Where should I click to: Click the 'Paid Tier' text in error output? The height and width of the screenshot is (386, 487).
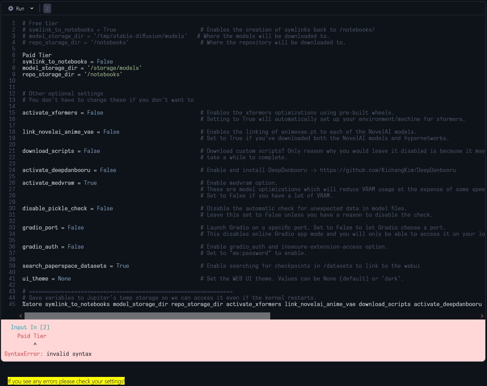click(x=32, y=336)
